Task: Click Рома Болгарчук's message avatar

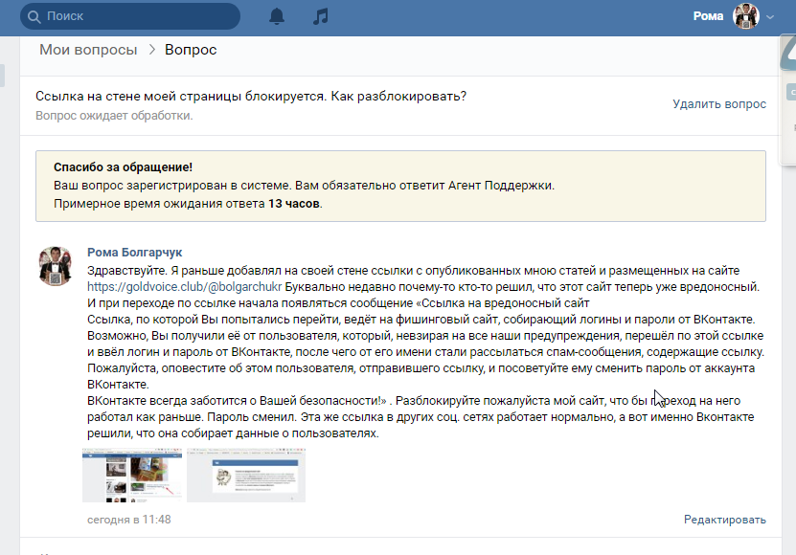Action: point(56,266)
